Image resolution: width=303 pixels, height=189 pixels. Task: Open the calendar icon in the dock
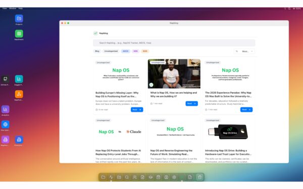coord(158,177)
